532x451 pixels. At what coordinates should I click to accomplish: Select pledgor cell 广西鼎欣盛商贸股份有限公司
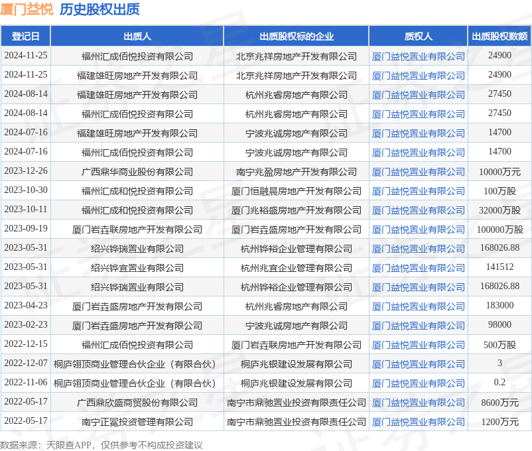tap(137, 403)
